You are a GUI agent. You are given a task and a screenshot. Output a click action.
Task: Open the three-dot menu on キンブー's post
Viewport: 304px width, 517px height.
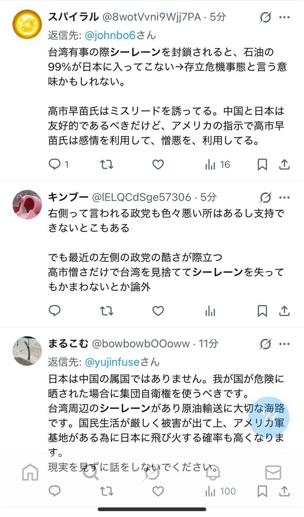(x=285, y=198)
